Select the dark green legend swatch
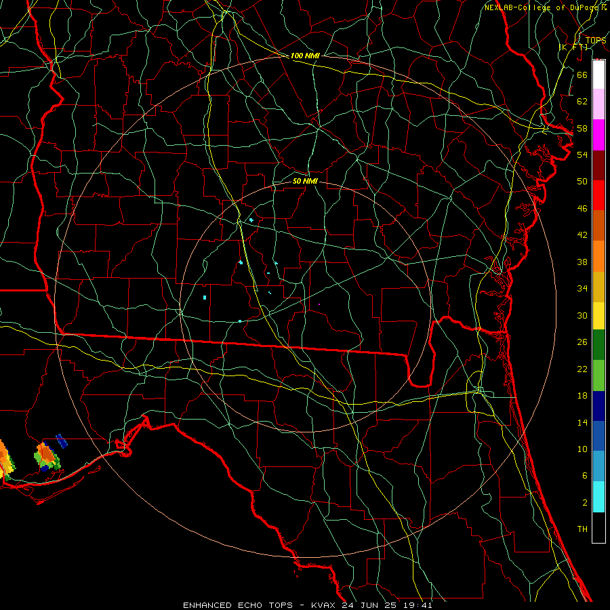 [598, 345]
